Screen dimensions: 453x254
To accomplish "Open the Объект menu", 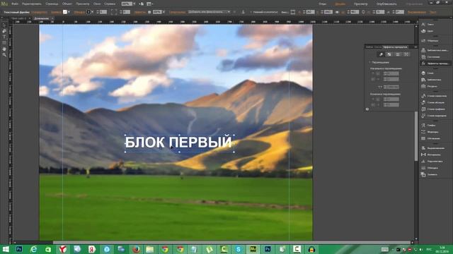I will coord(67,4).
